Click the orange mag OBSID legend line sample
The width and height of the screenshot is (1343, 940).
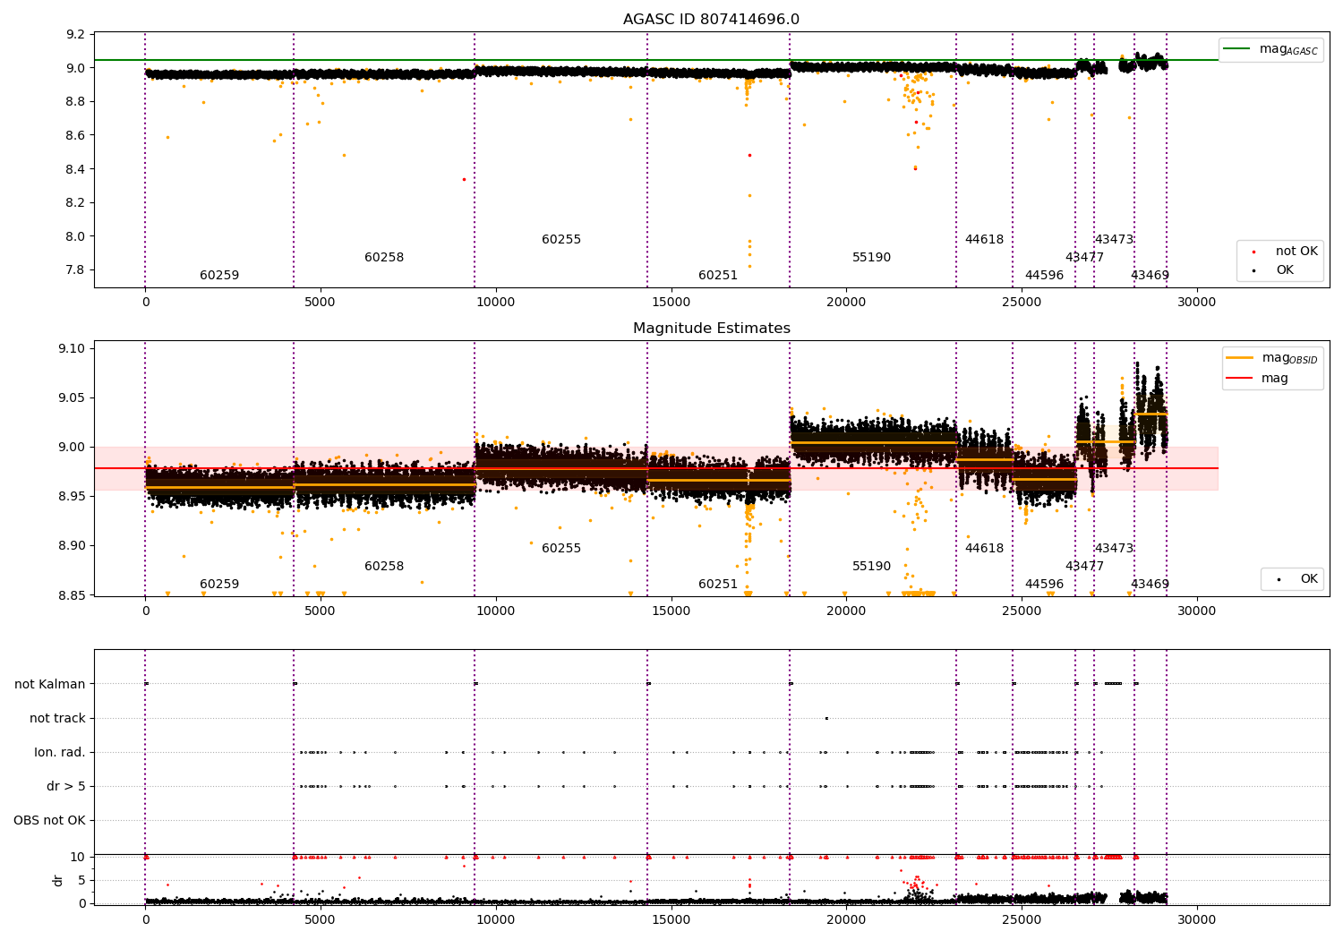click(x=1239, y=357)
